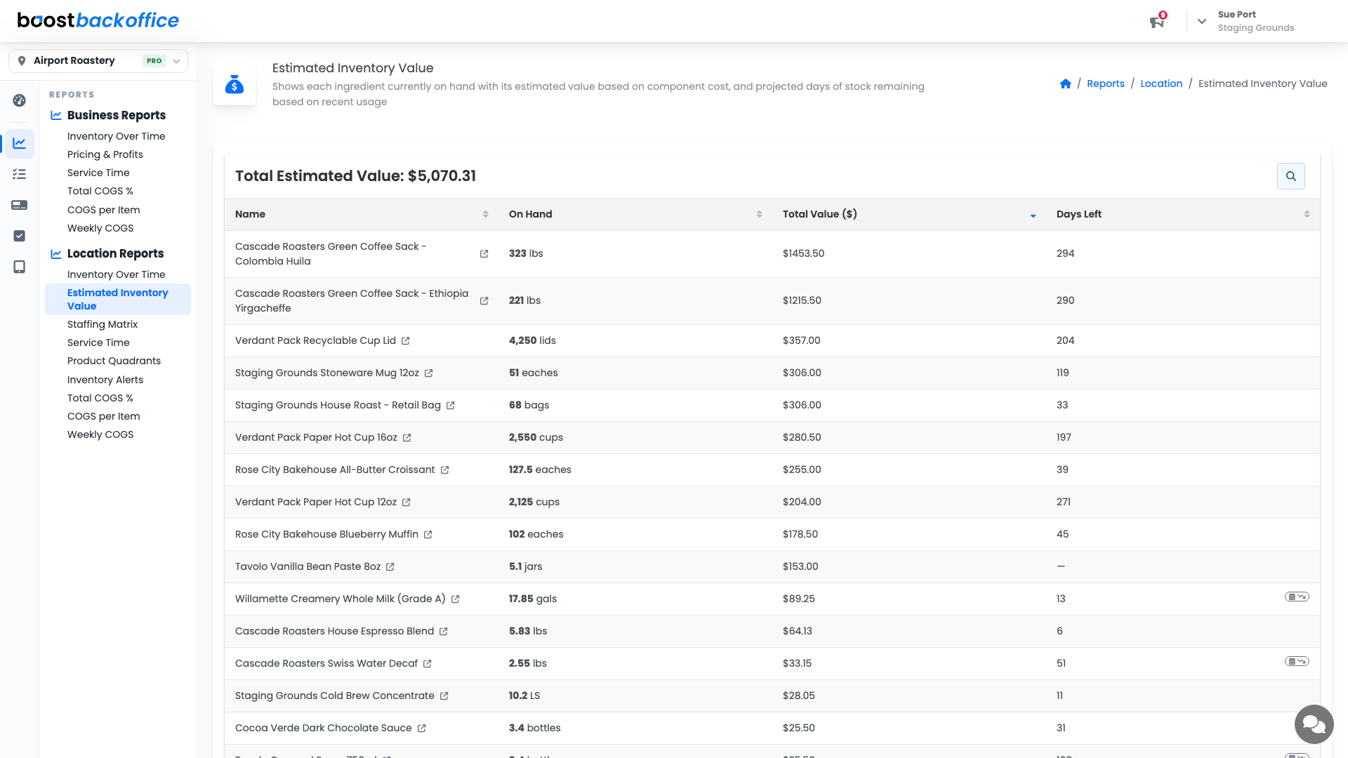Open Business Reports Service Time
Viewport: 1348px width, 758px height.
[98, 173]
